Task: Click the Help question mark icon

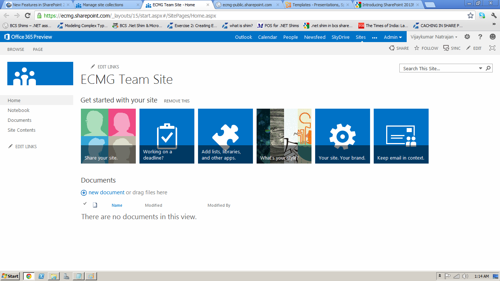Action: (x=480, y=37)
